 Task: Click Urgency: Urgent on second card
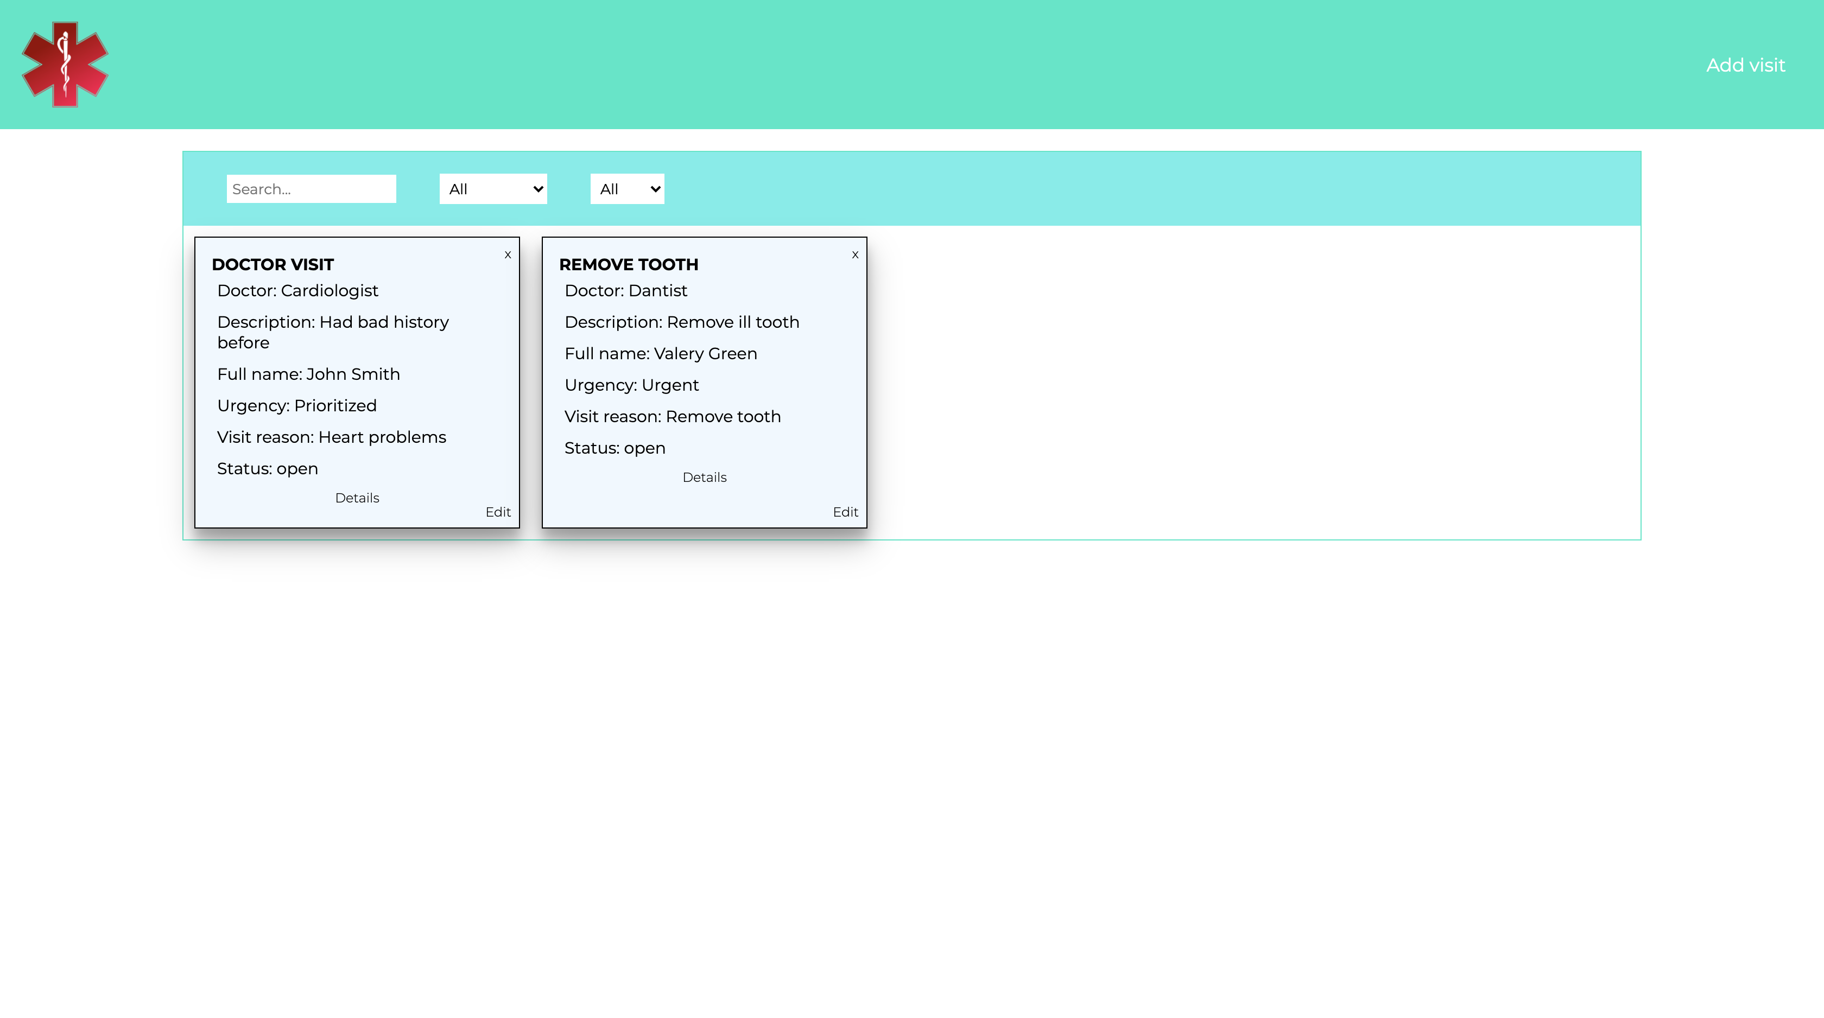click(631, 385)
